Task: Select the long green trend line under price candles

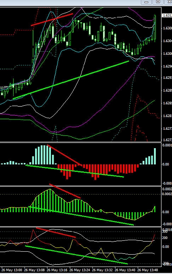Action: (71, 80)
